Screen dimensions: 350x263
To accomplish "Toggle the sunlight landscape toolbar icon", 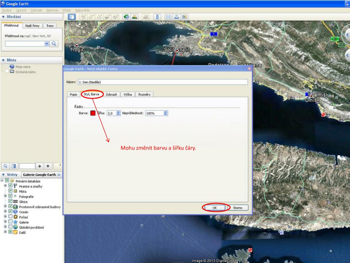I will click(x=134, y=17).
